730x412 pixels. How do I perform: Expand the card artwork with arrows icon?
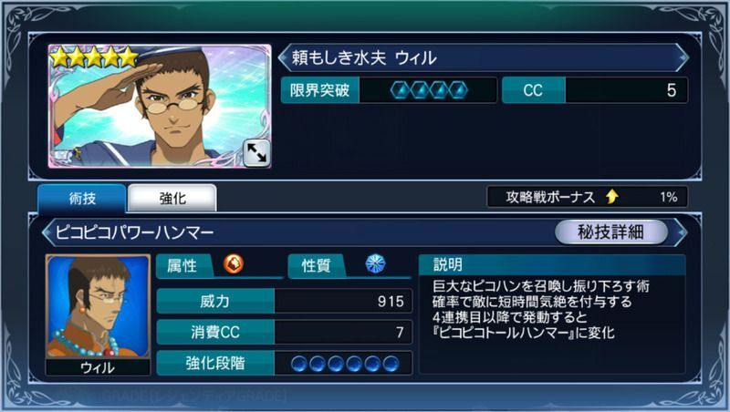(x=256, y=152)
